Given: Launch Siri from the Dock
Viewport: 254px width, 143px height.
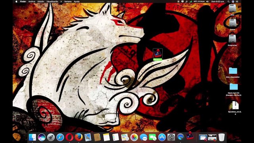Looking at the screenshot, I should click(x=42, y=137).
